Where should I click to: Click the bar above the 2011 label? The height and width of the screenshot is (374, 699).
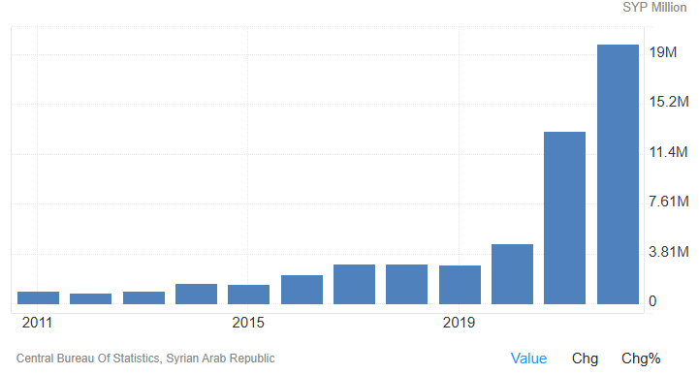tap(39, 297)
